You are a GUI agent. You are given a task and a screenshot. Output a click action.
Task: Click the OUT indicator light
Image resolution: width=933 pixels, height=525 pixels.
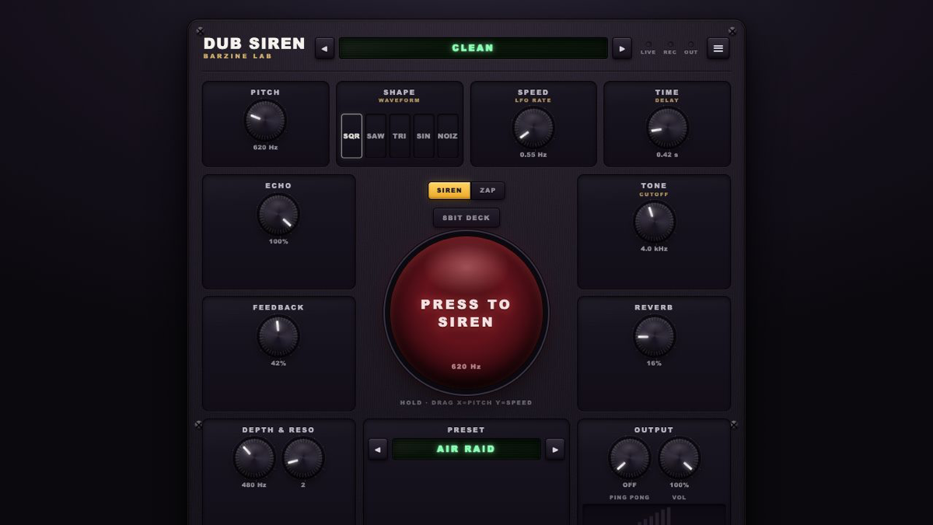[x=690, y=44]
